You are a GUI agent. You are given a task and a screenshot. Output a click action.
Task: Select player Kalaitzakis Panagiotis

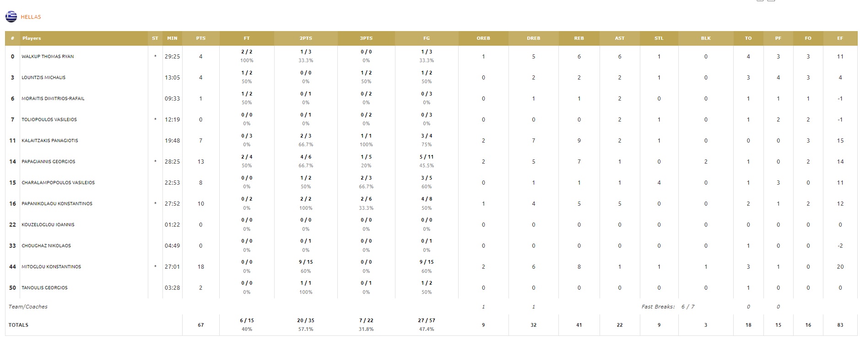tap(50, 141)
